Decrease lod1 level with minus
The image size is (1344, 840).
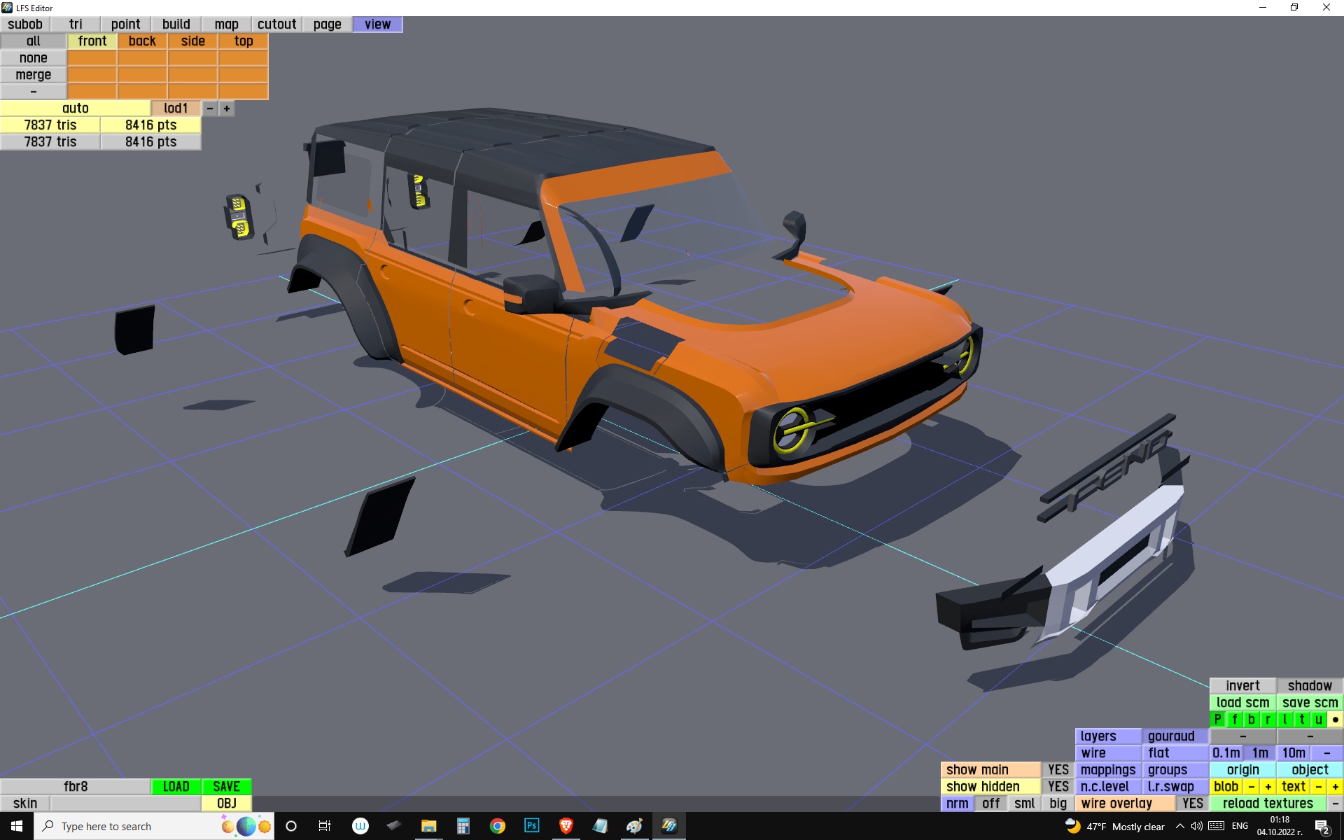(209, 108)
